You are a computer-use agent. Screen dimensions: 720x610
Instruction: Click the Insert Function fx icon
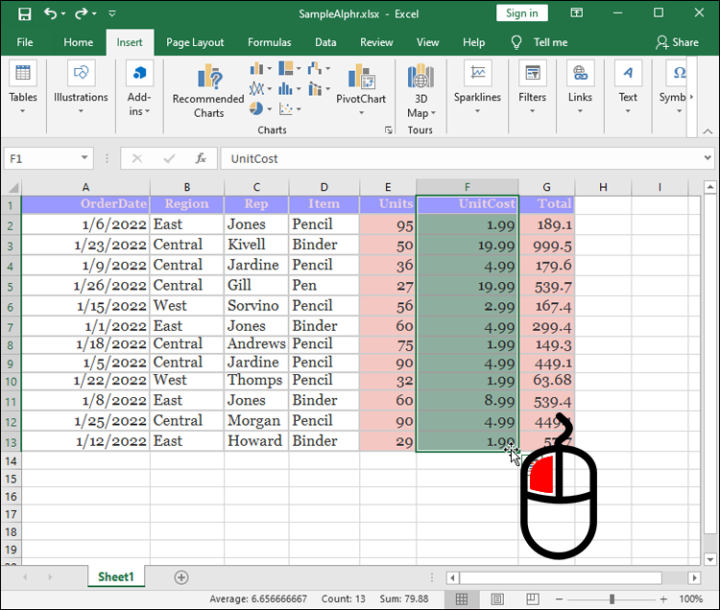point(202,158)
